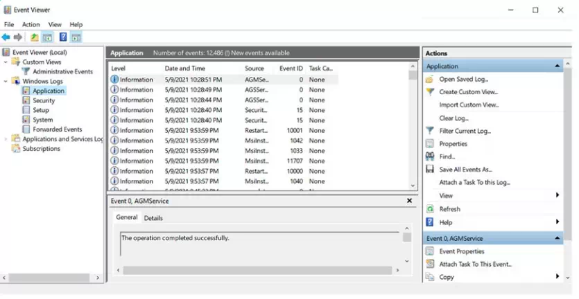Viewport: 579px width, 299px height.
Task: Click the Create Custom View icon
Action: (430, 92)
